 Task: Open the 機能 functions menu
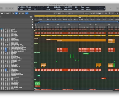point(3,13)
